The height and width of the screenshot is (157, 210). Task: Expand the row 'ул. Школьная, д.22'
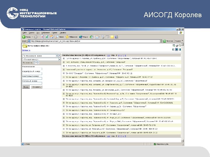(x=64, y=90)
